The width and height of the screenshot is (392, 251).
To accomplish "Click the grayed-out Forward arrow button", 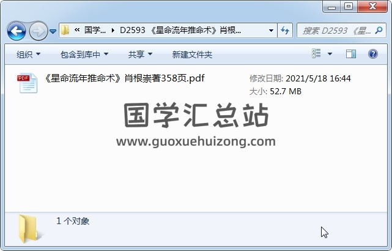I will pyautogui.click(x=39, y=31).
